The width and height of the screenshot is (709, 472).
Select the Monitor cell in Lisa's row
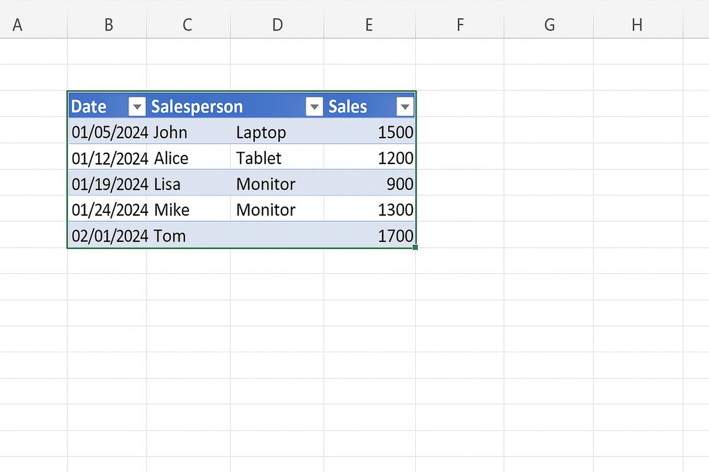[277, 183]
